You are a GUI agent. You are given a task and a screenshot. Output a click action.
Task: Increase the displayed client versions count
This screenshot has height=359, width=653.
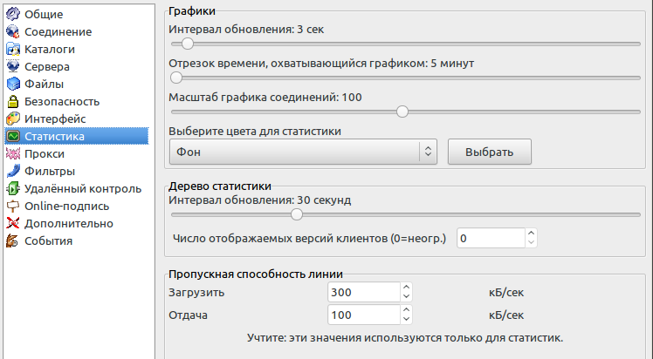point(531,234)
